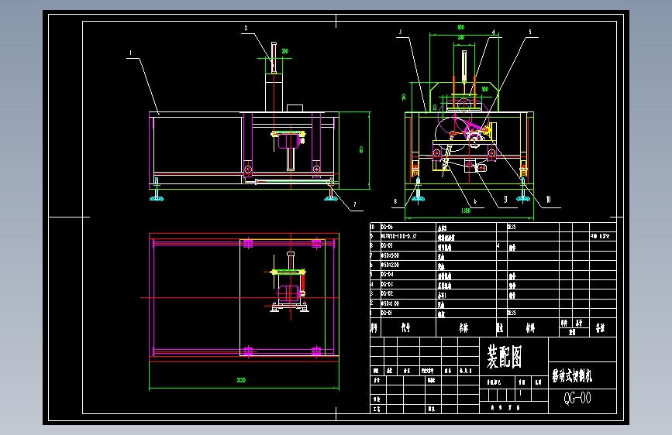Screen dimensions: 672x435
Task: Select balloon number 1 in front view
Action: tap(131, 53)
